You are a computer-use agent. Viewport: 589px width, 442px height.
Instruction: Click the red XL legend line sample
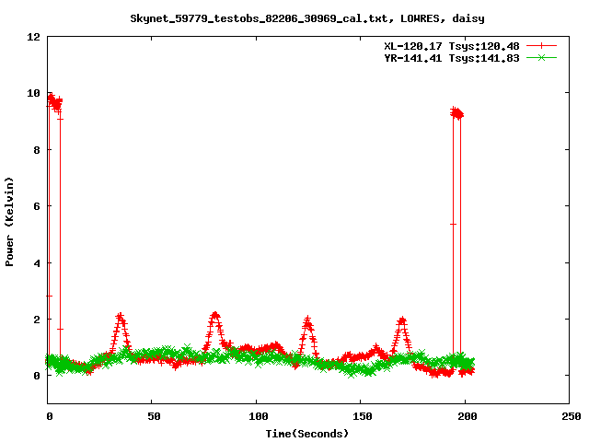(541, 46)
